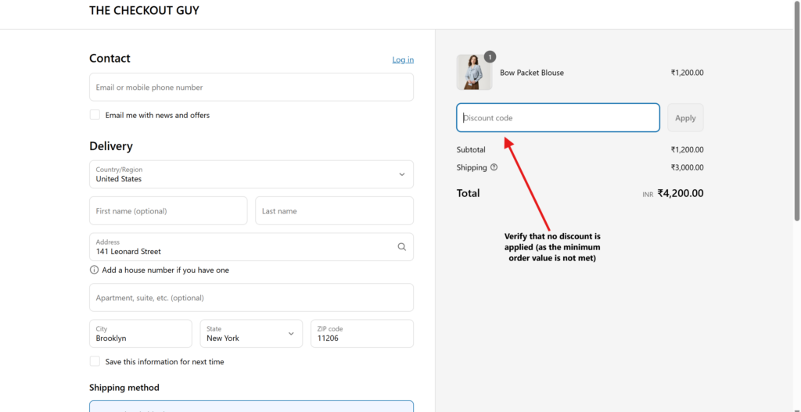Focus the Discount code field

click(558, 118)
